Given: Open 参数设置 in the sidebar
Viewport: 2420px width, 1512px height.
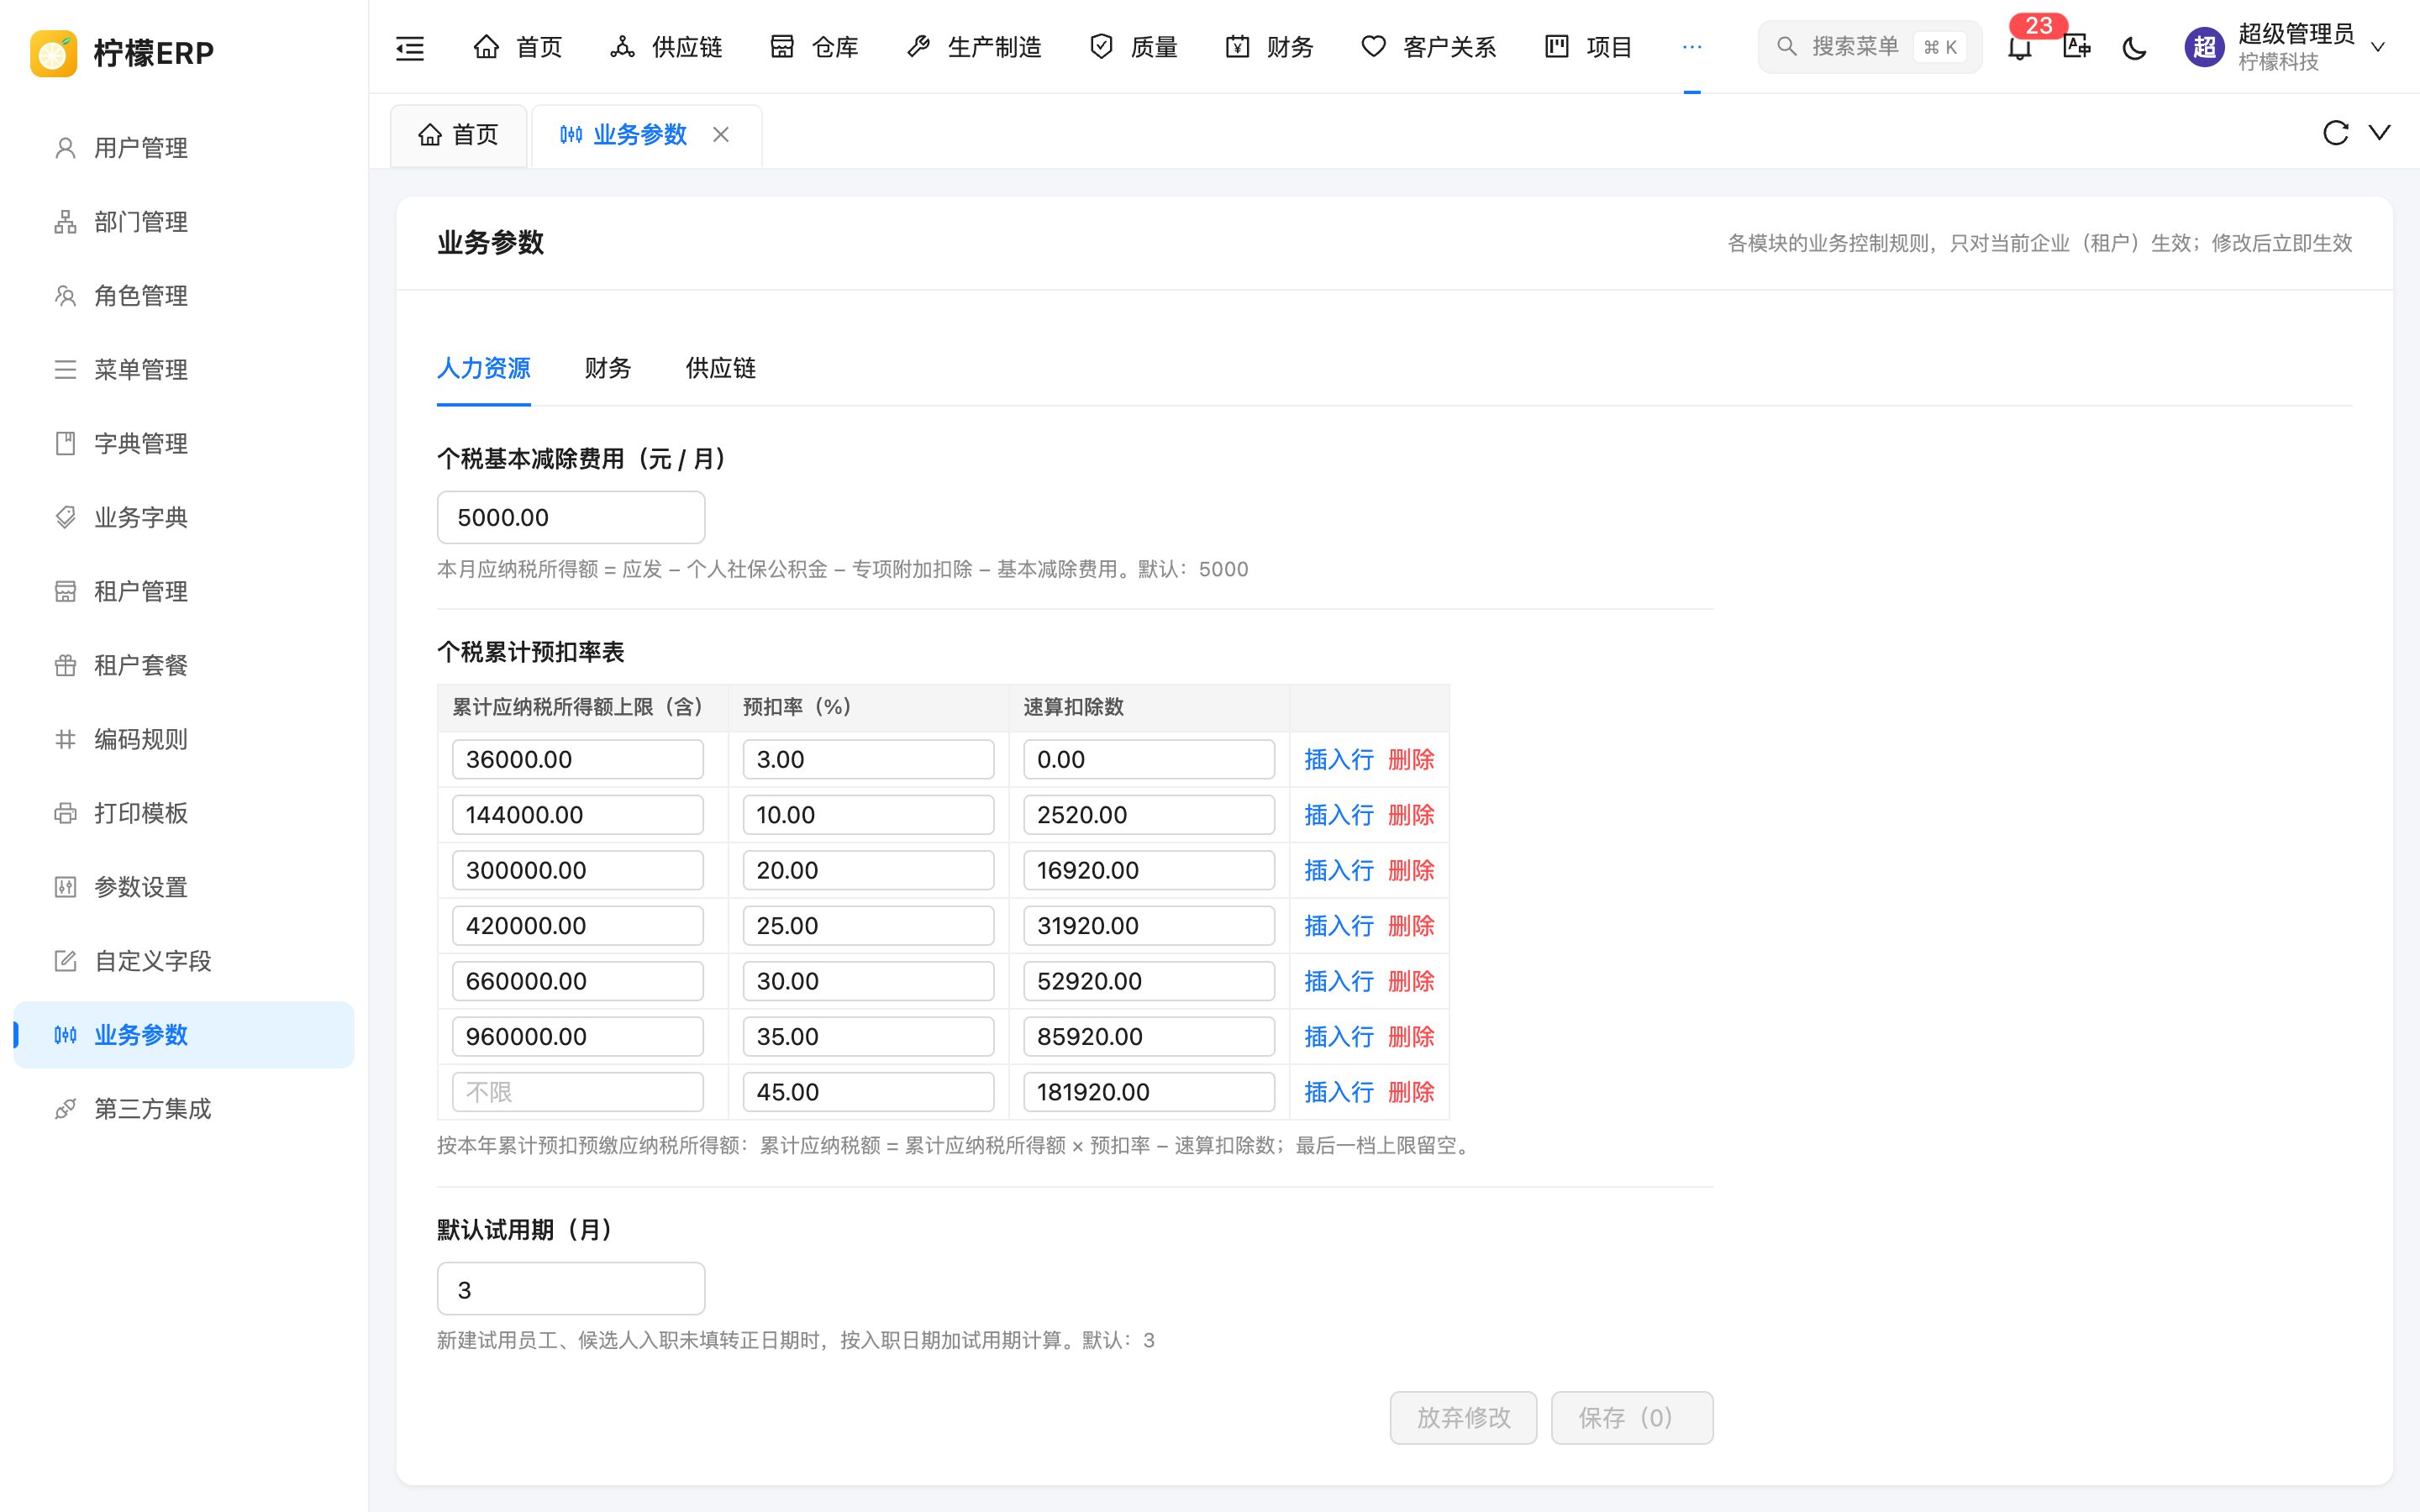Looking at the screenshot, I should pos(184,888).
